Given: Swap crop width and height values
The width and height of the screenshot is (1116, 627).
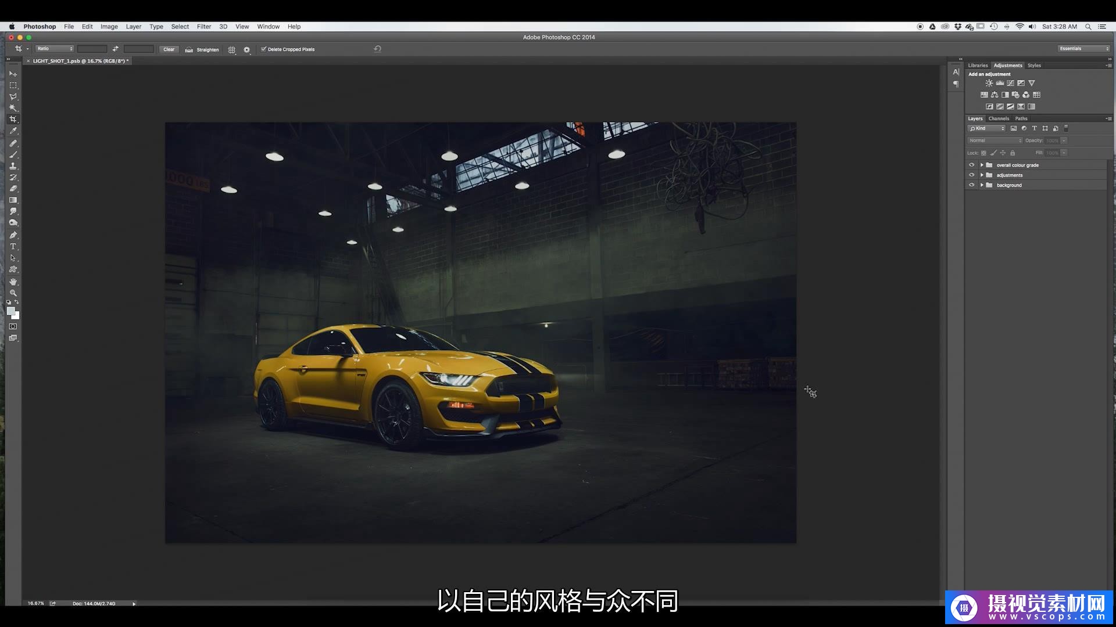Looking at the screenshot, I should [115, 49].
